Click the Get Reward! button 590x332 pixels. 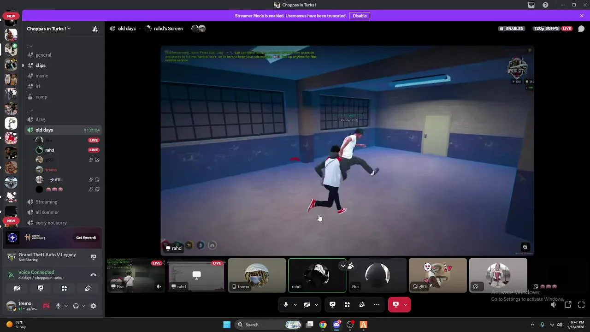click(86, 237)
